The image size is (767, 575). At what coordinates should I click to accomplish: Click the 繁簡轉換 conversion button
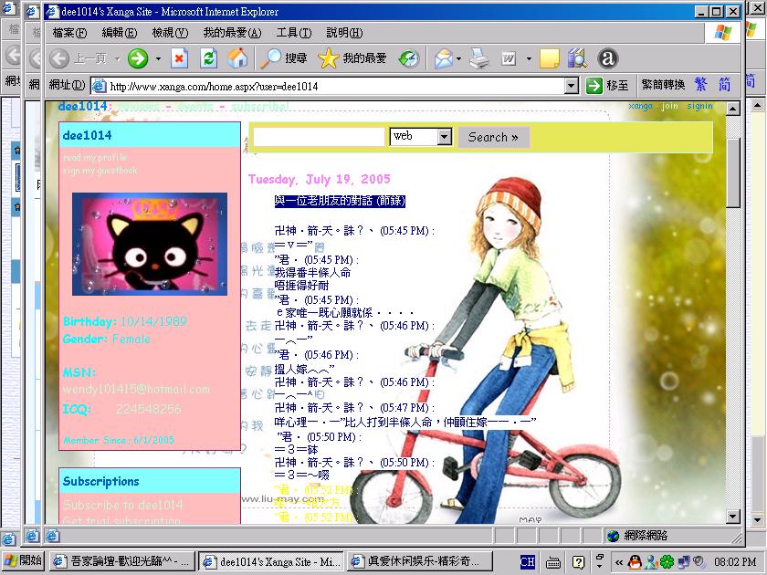tap(663, 85)
